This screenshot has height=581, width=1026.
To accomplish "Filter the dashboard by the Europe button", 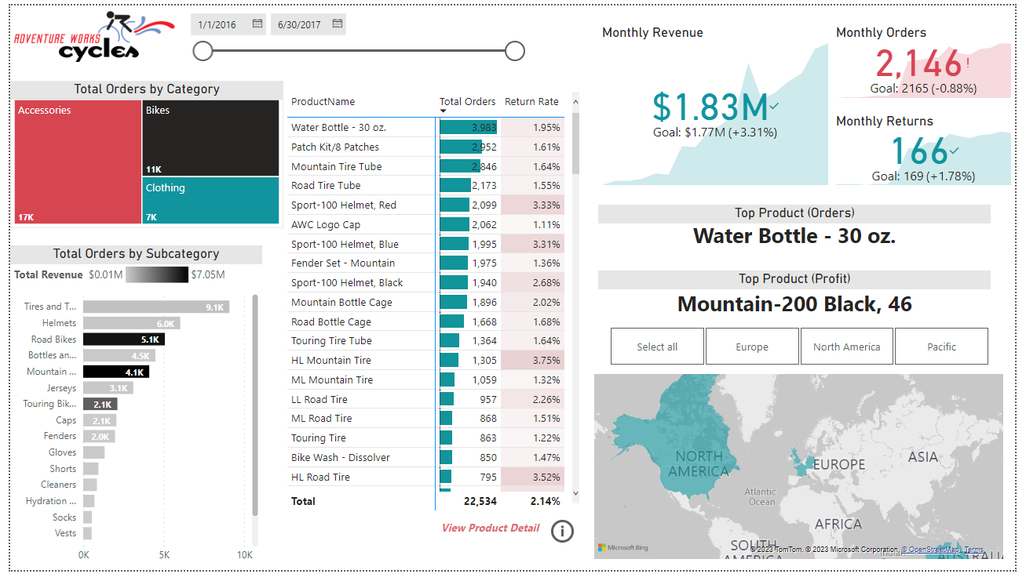I will pyautogui.click(x=752, y=346).
